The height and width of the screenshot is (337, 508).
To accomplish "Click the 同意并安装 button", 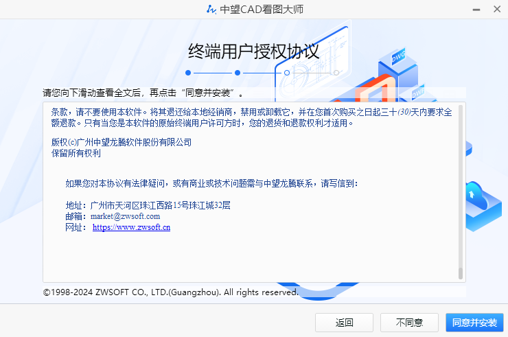I will click(x=474, y=323).
